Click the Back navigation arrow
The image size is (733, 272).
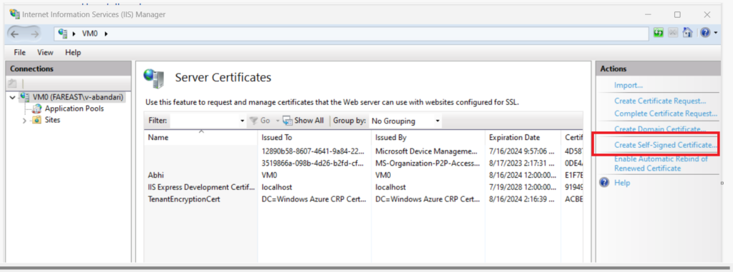14,34
